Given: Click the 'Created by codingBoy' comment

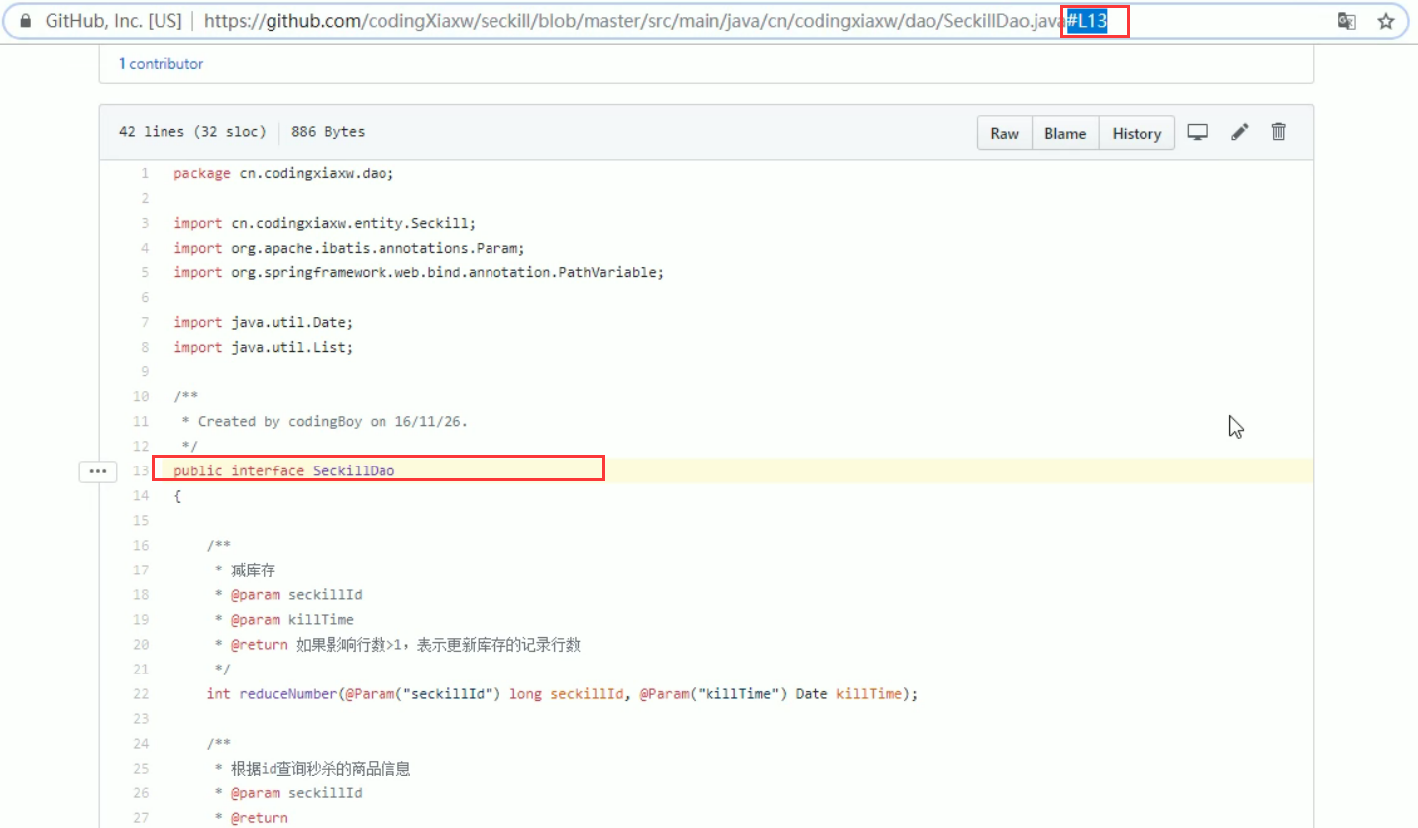Looking at the screenshot, I should coord(324,421).
